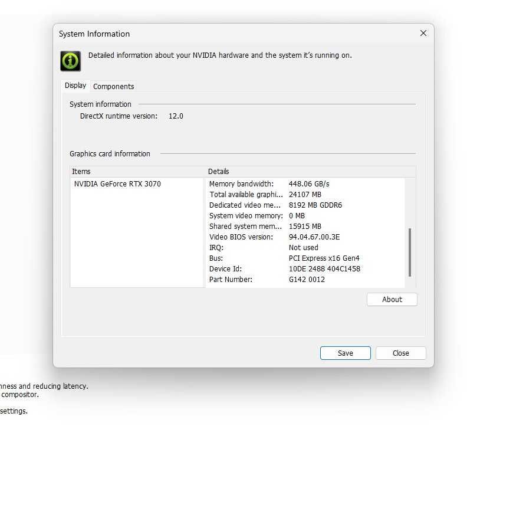Click the About button
The height and width of the screenshot is (505, 526).
tap(392, 300)
